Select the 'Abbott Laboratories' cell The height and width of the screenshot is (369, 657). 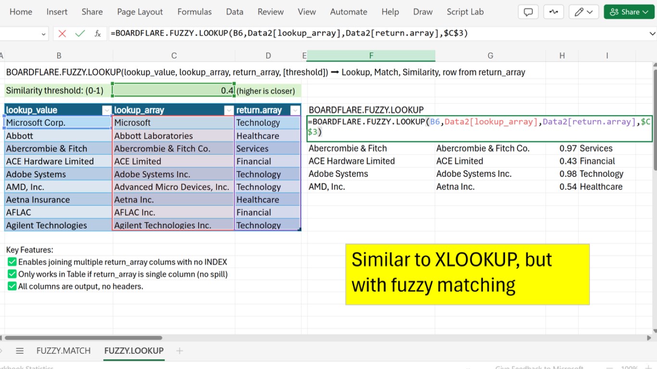[x=174, y=136]
